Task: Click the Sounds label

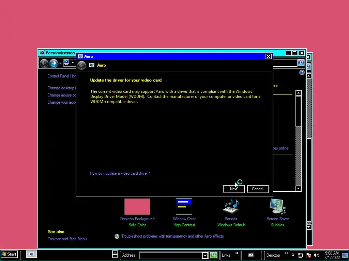Action: pyautogui.click(x=231, y=219)
